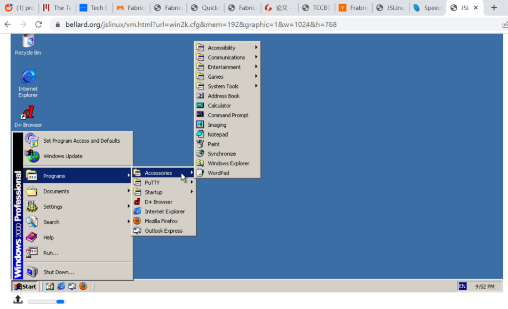The width and height of the screenshot is (508, 309).
Task: Click the Notepad icon in Accessories
Action: click(x=200, y=134)
